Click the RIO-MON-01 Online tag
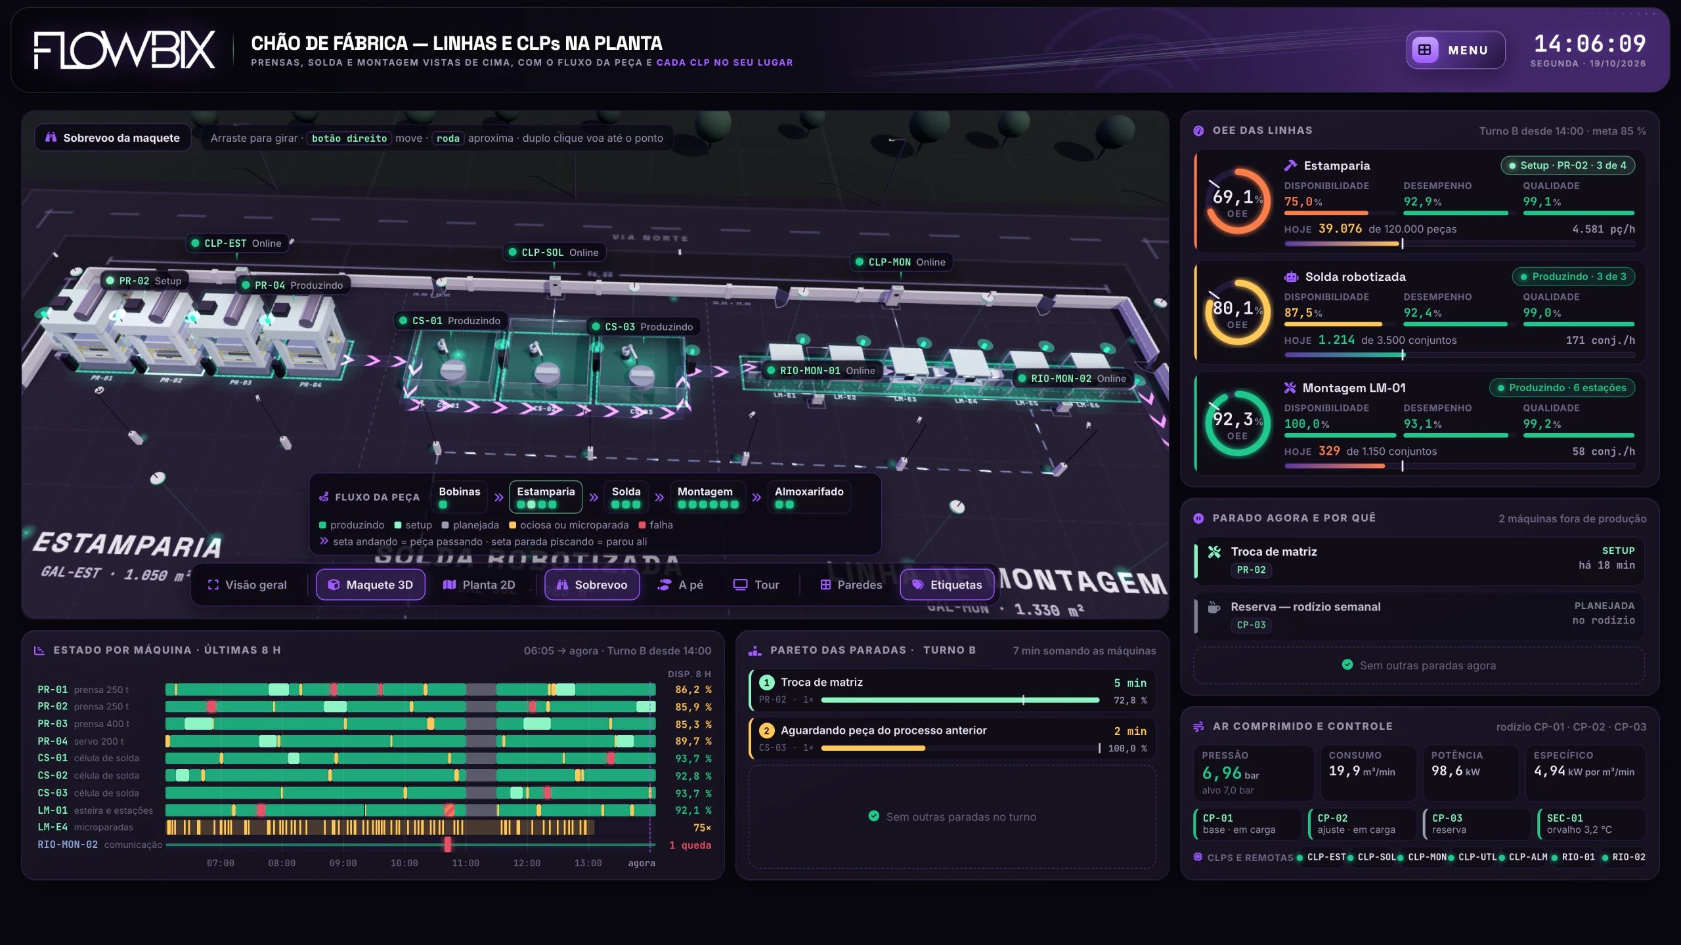1681x945 pixels. click(821, 371)
